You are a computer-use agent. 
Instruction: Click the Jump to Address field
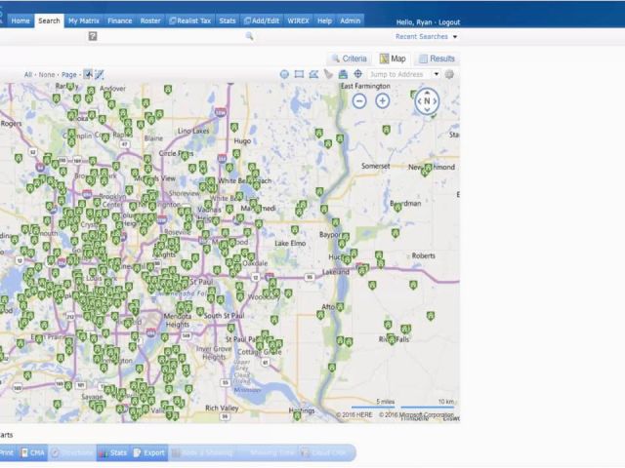click(399, 74)
